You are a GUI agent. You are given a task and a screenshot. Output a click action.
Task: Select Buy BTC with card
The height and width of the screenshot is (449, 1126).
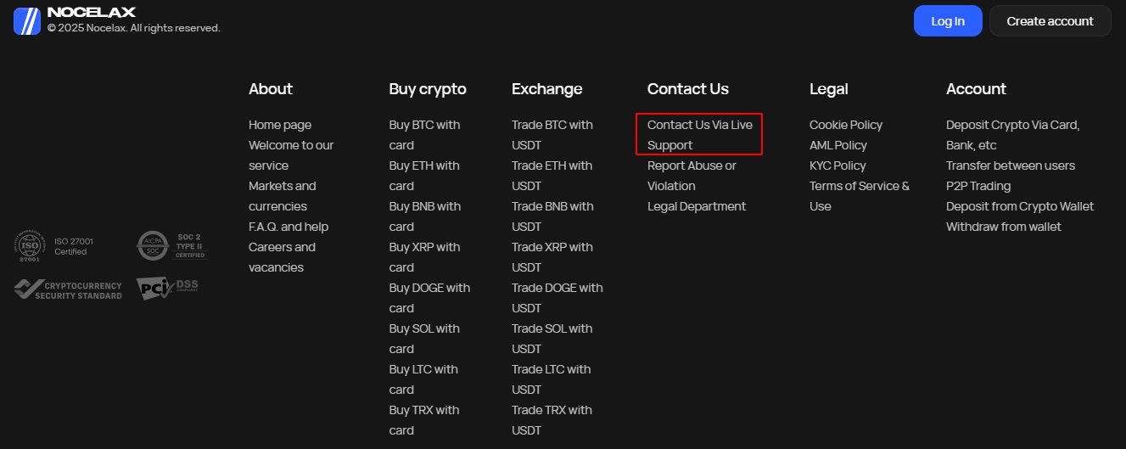click(x=424, y=135)
